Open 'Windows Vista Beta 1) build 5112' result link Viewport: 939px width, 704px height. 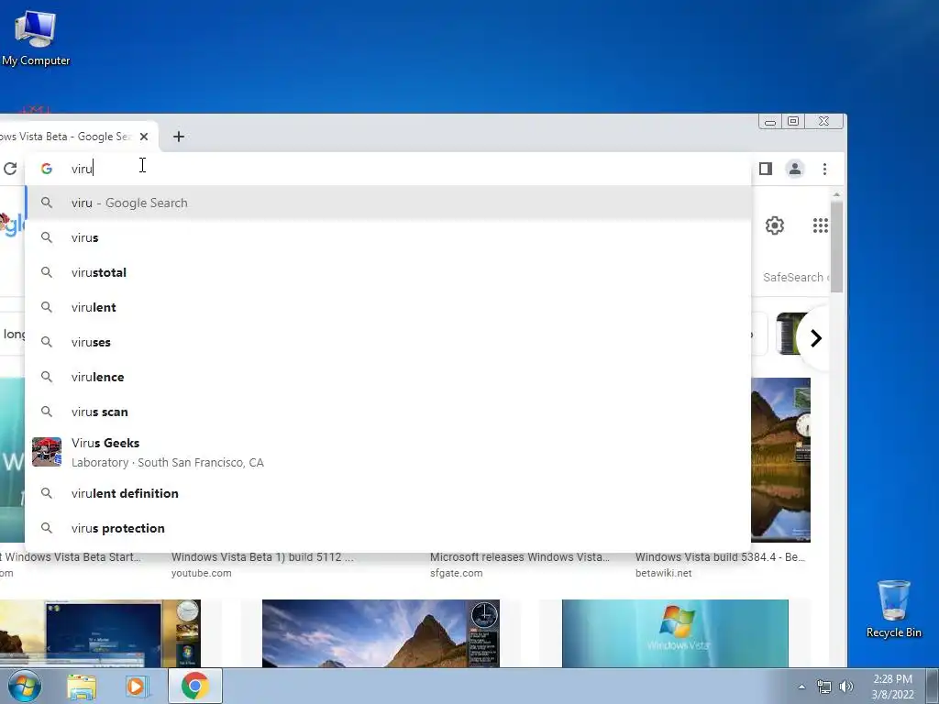coord(262,556)
